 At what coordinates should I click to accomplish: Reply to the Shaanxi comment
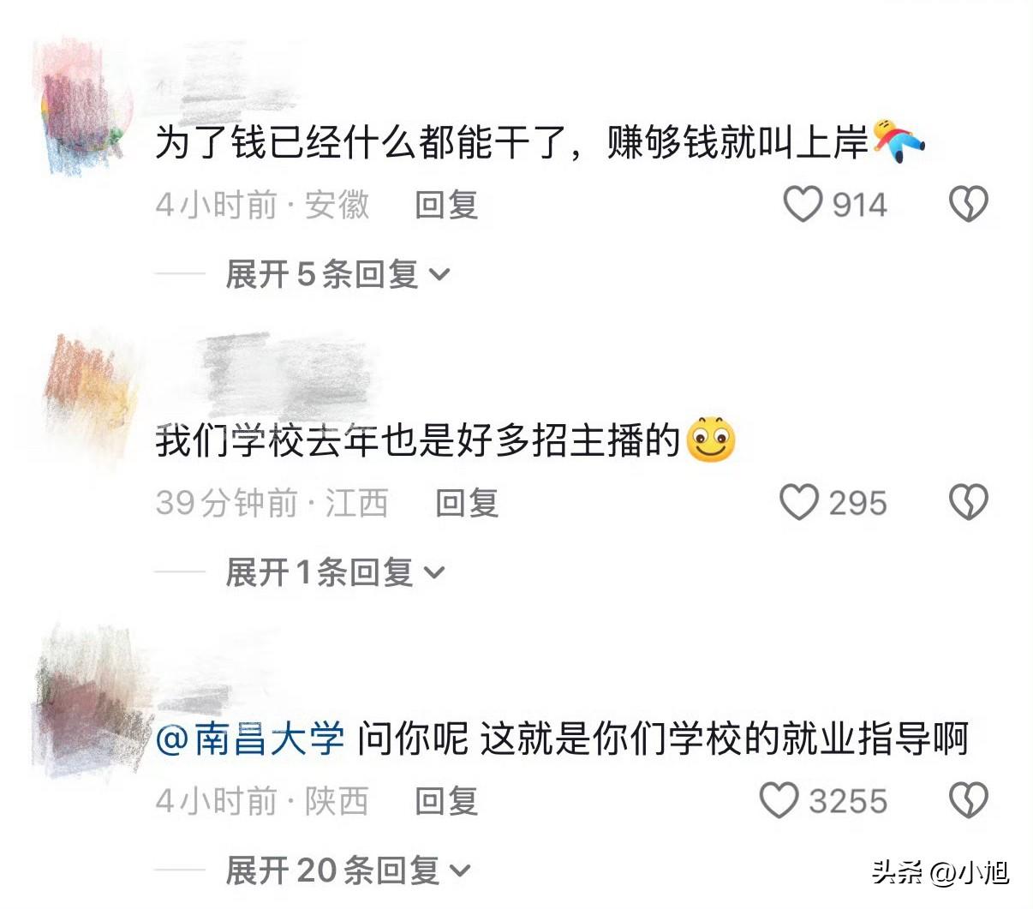pos(446,801)
